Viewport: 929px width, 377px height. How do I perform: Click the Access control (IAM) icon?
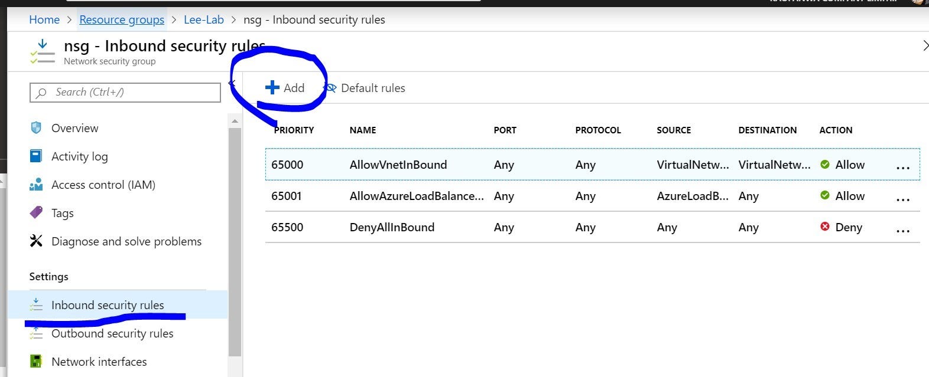[36, 185]
